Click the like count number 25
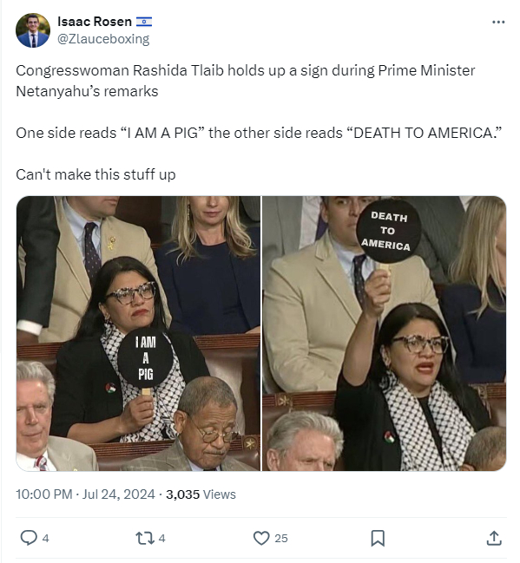Screen dimensions: 520x563 281,538
